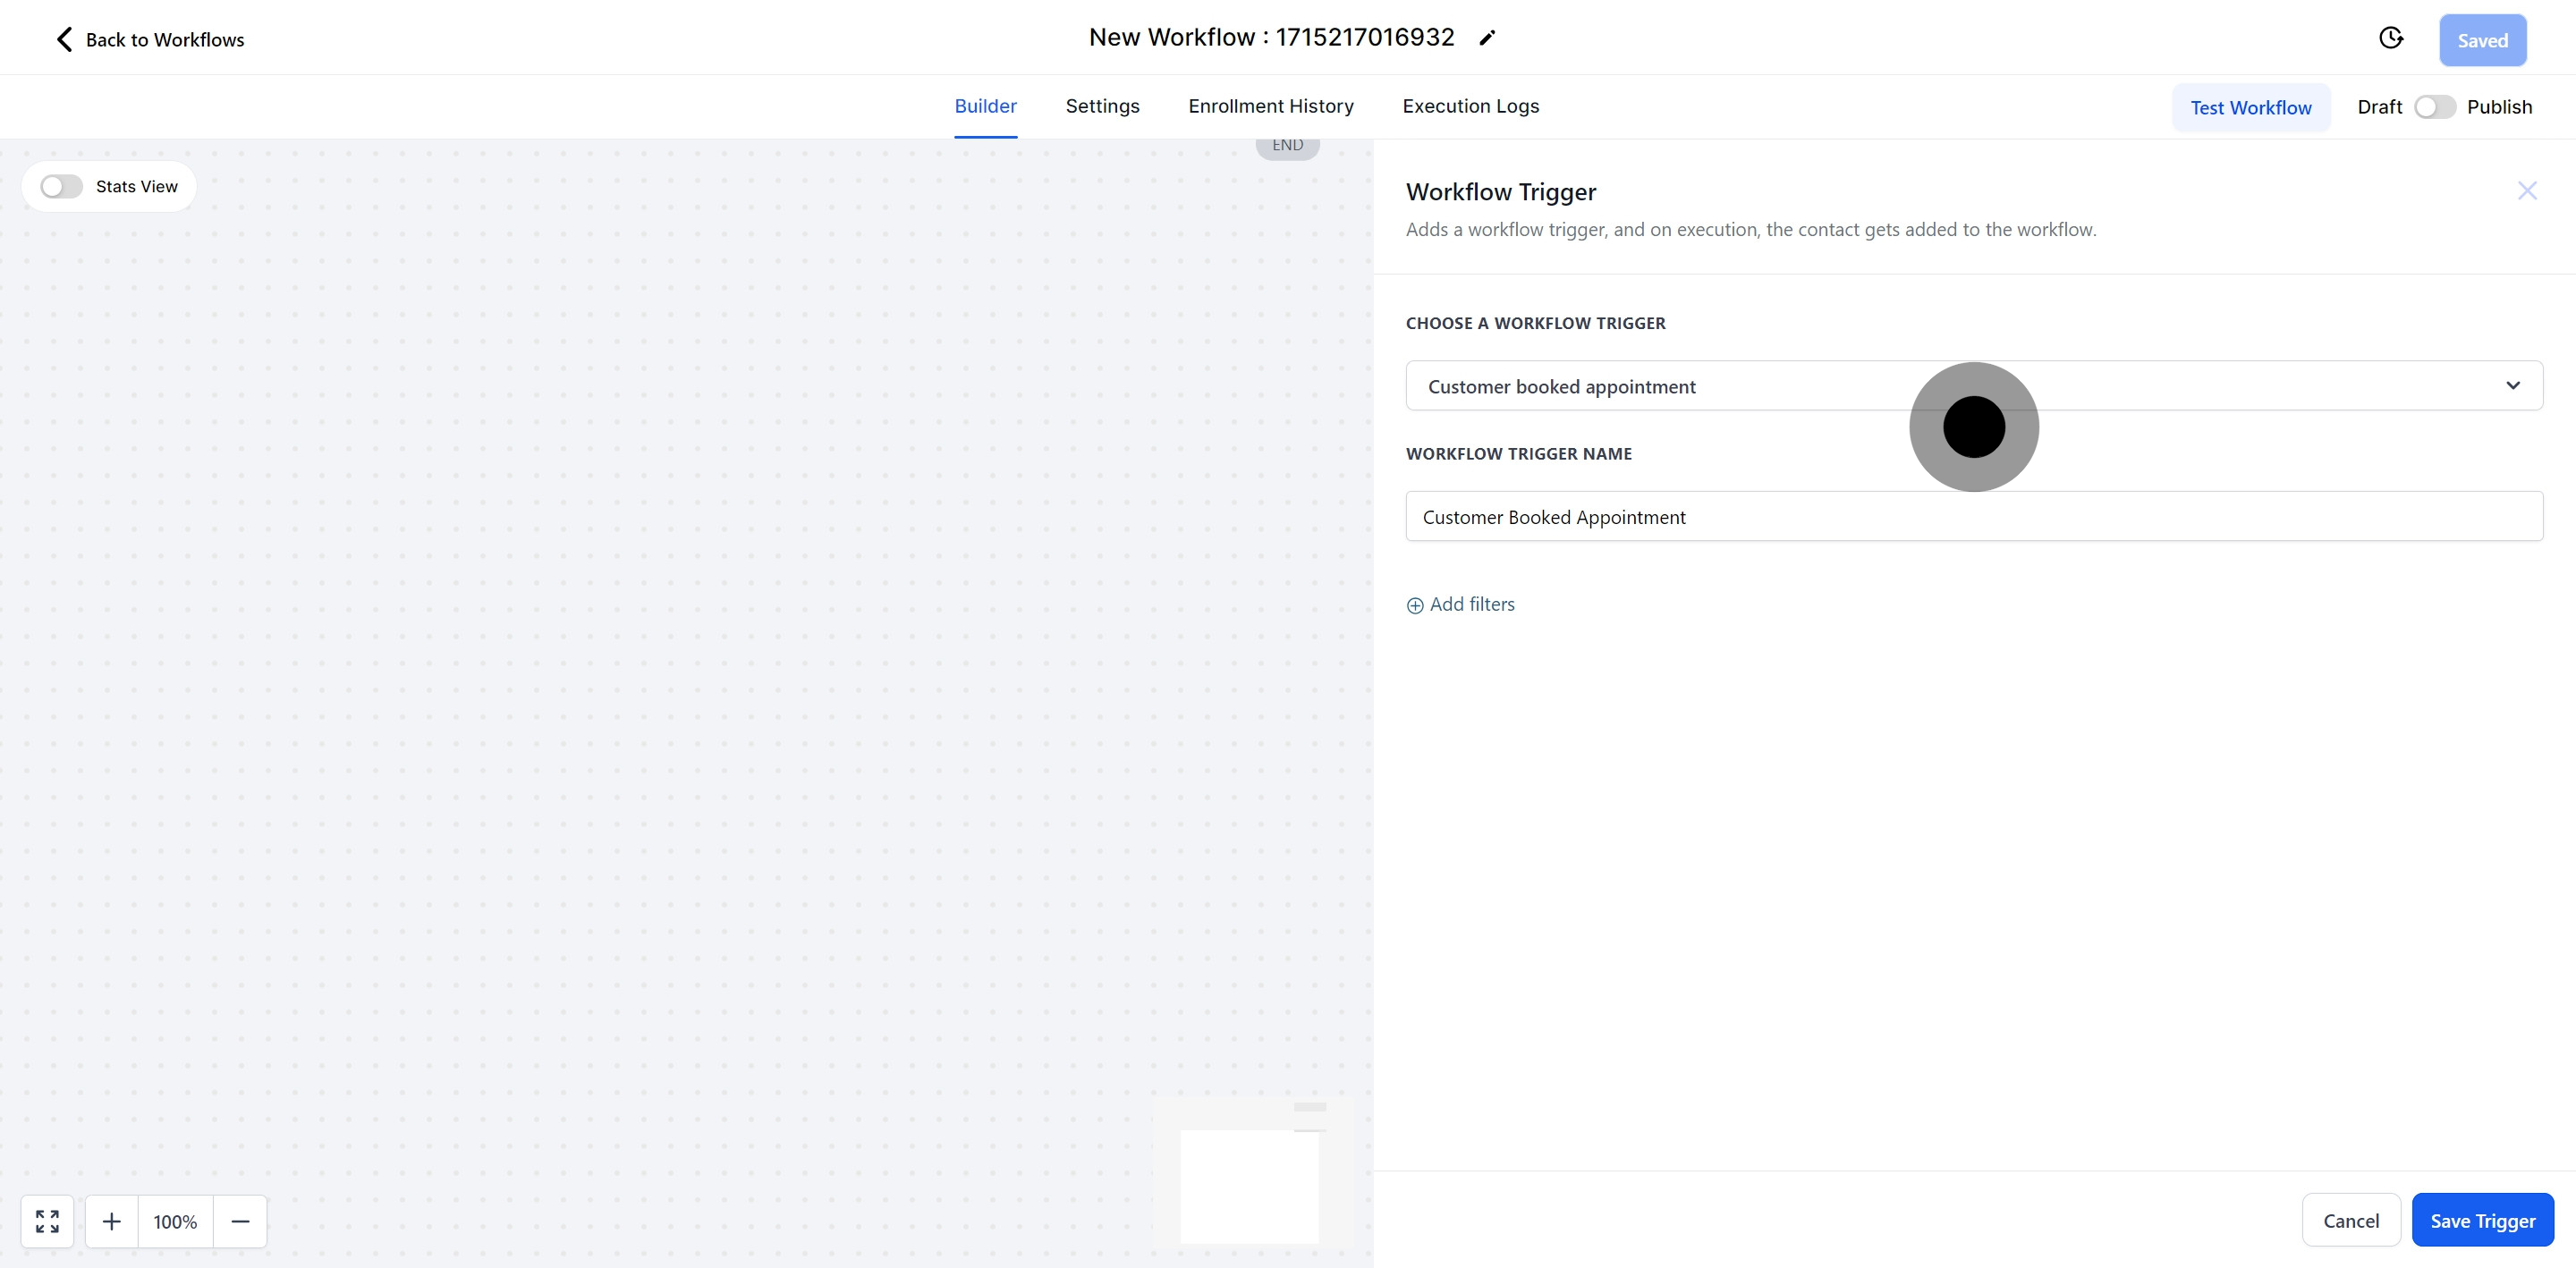Zoom in with the plus icon
The image size is (2576, 1268).
point(112,1221)
